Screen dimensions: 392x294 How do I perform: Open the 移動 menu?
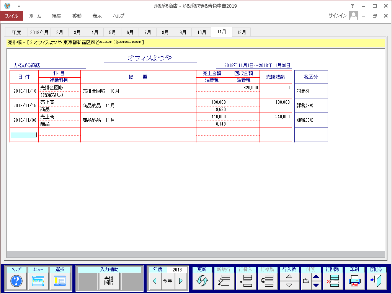click(x=77, y=16)
